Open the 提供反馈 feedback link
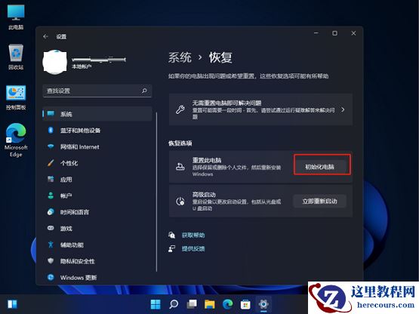 pos(193,249)
